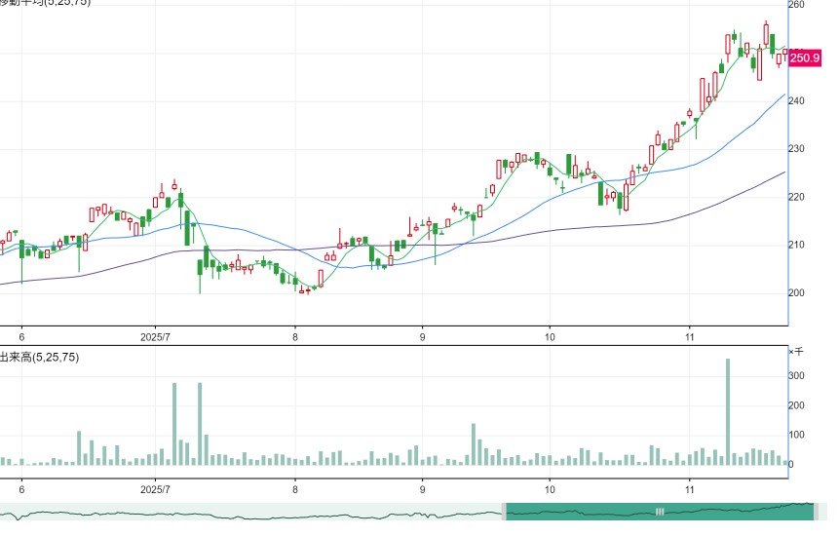
Task: Click month 9 label under the price chart
Action: click(422, 337)
